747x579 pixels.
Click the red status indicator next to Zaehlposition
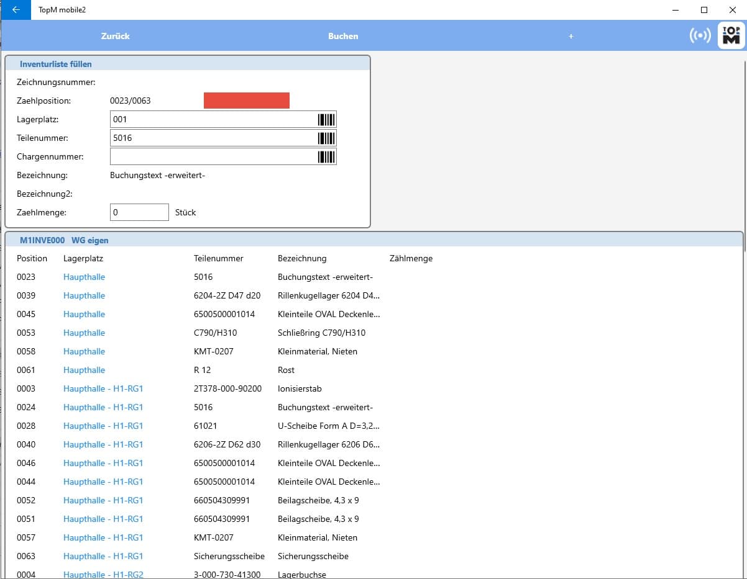coord(246,100)
